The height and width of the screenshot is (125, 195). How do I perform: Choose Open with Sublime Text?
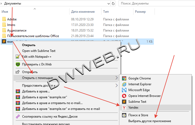(39, 51)
